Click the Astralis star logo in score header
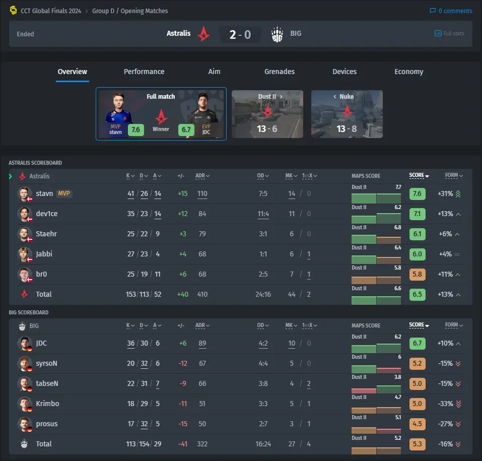The height and width of the screenshot is (461, 482). click(x=203, y=34)
